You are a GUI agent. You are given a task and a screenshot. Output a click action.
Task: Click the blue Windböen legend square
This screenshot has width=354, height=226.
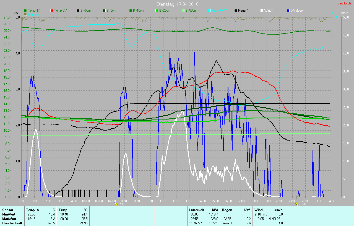(x=288, y=11)
